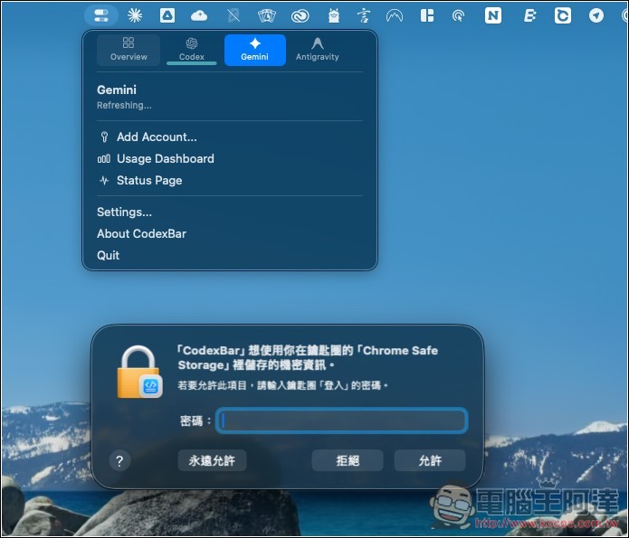Select the Gemini tab
Image resolution: width=629 pixels, height=538 pixels.
[254, 50]
